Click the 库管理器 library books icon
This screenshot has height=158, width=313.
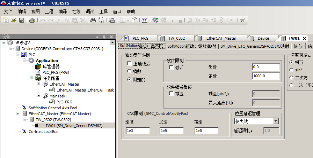click(38, 66)
